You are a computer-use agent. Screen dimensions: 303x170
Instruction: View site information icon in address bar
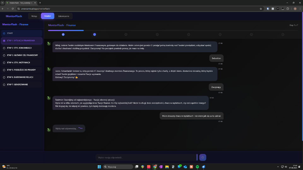(x=19, y=9)
